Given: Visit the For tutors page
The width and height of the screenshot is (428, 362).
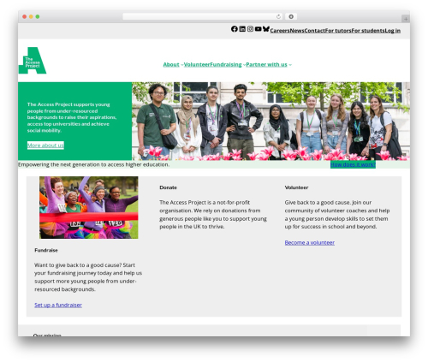Looking at the screenshot, I should coord(338,31).
